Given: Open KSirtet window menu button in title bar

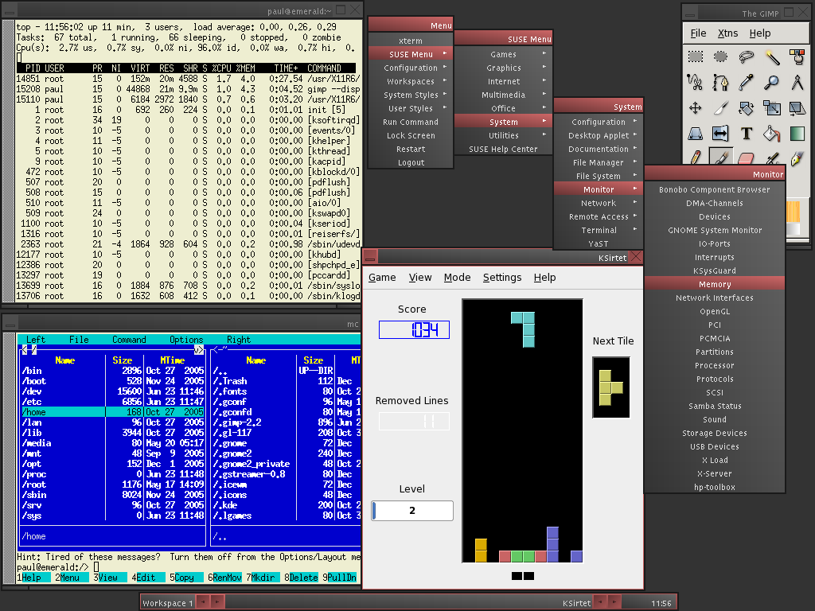Looking at the screenshot, I should pyautogui.click(x=370, y=257).
